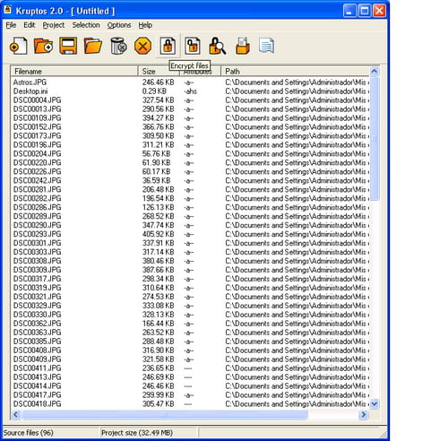
Task: Open the Help menu
Action: (x=145, y=25)
